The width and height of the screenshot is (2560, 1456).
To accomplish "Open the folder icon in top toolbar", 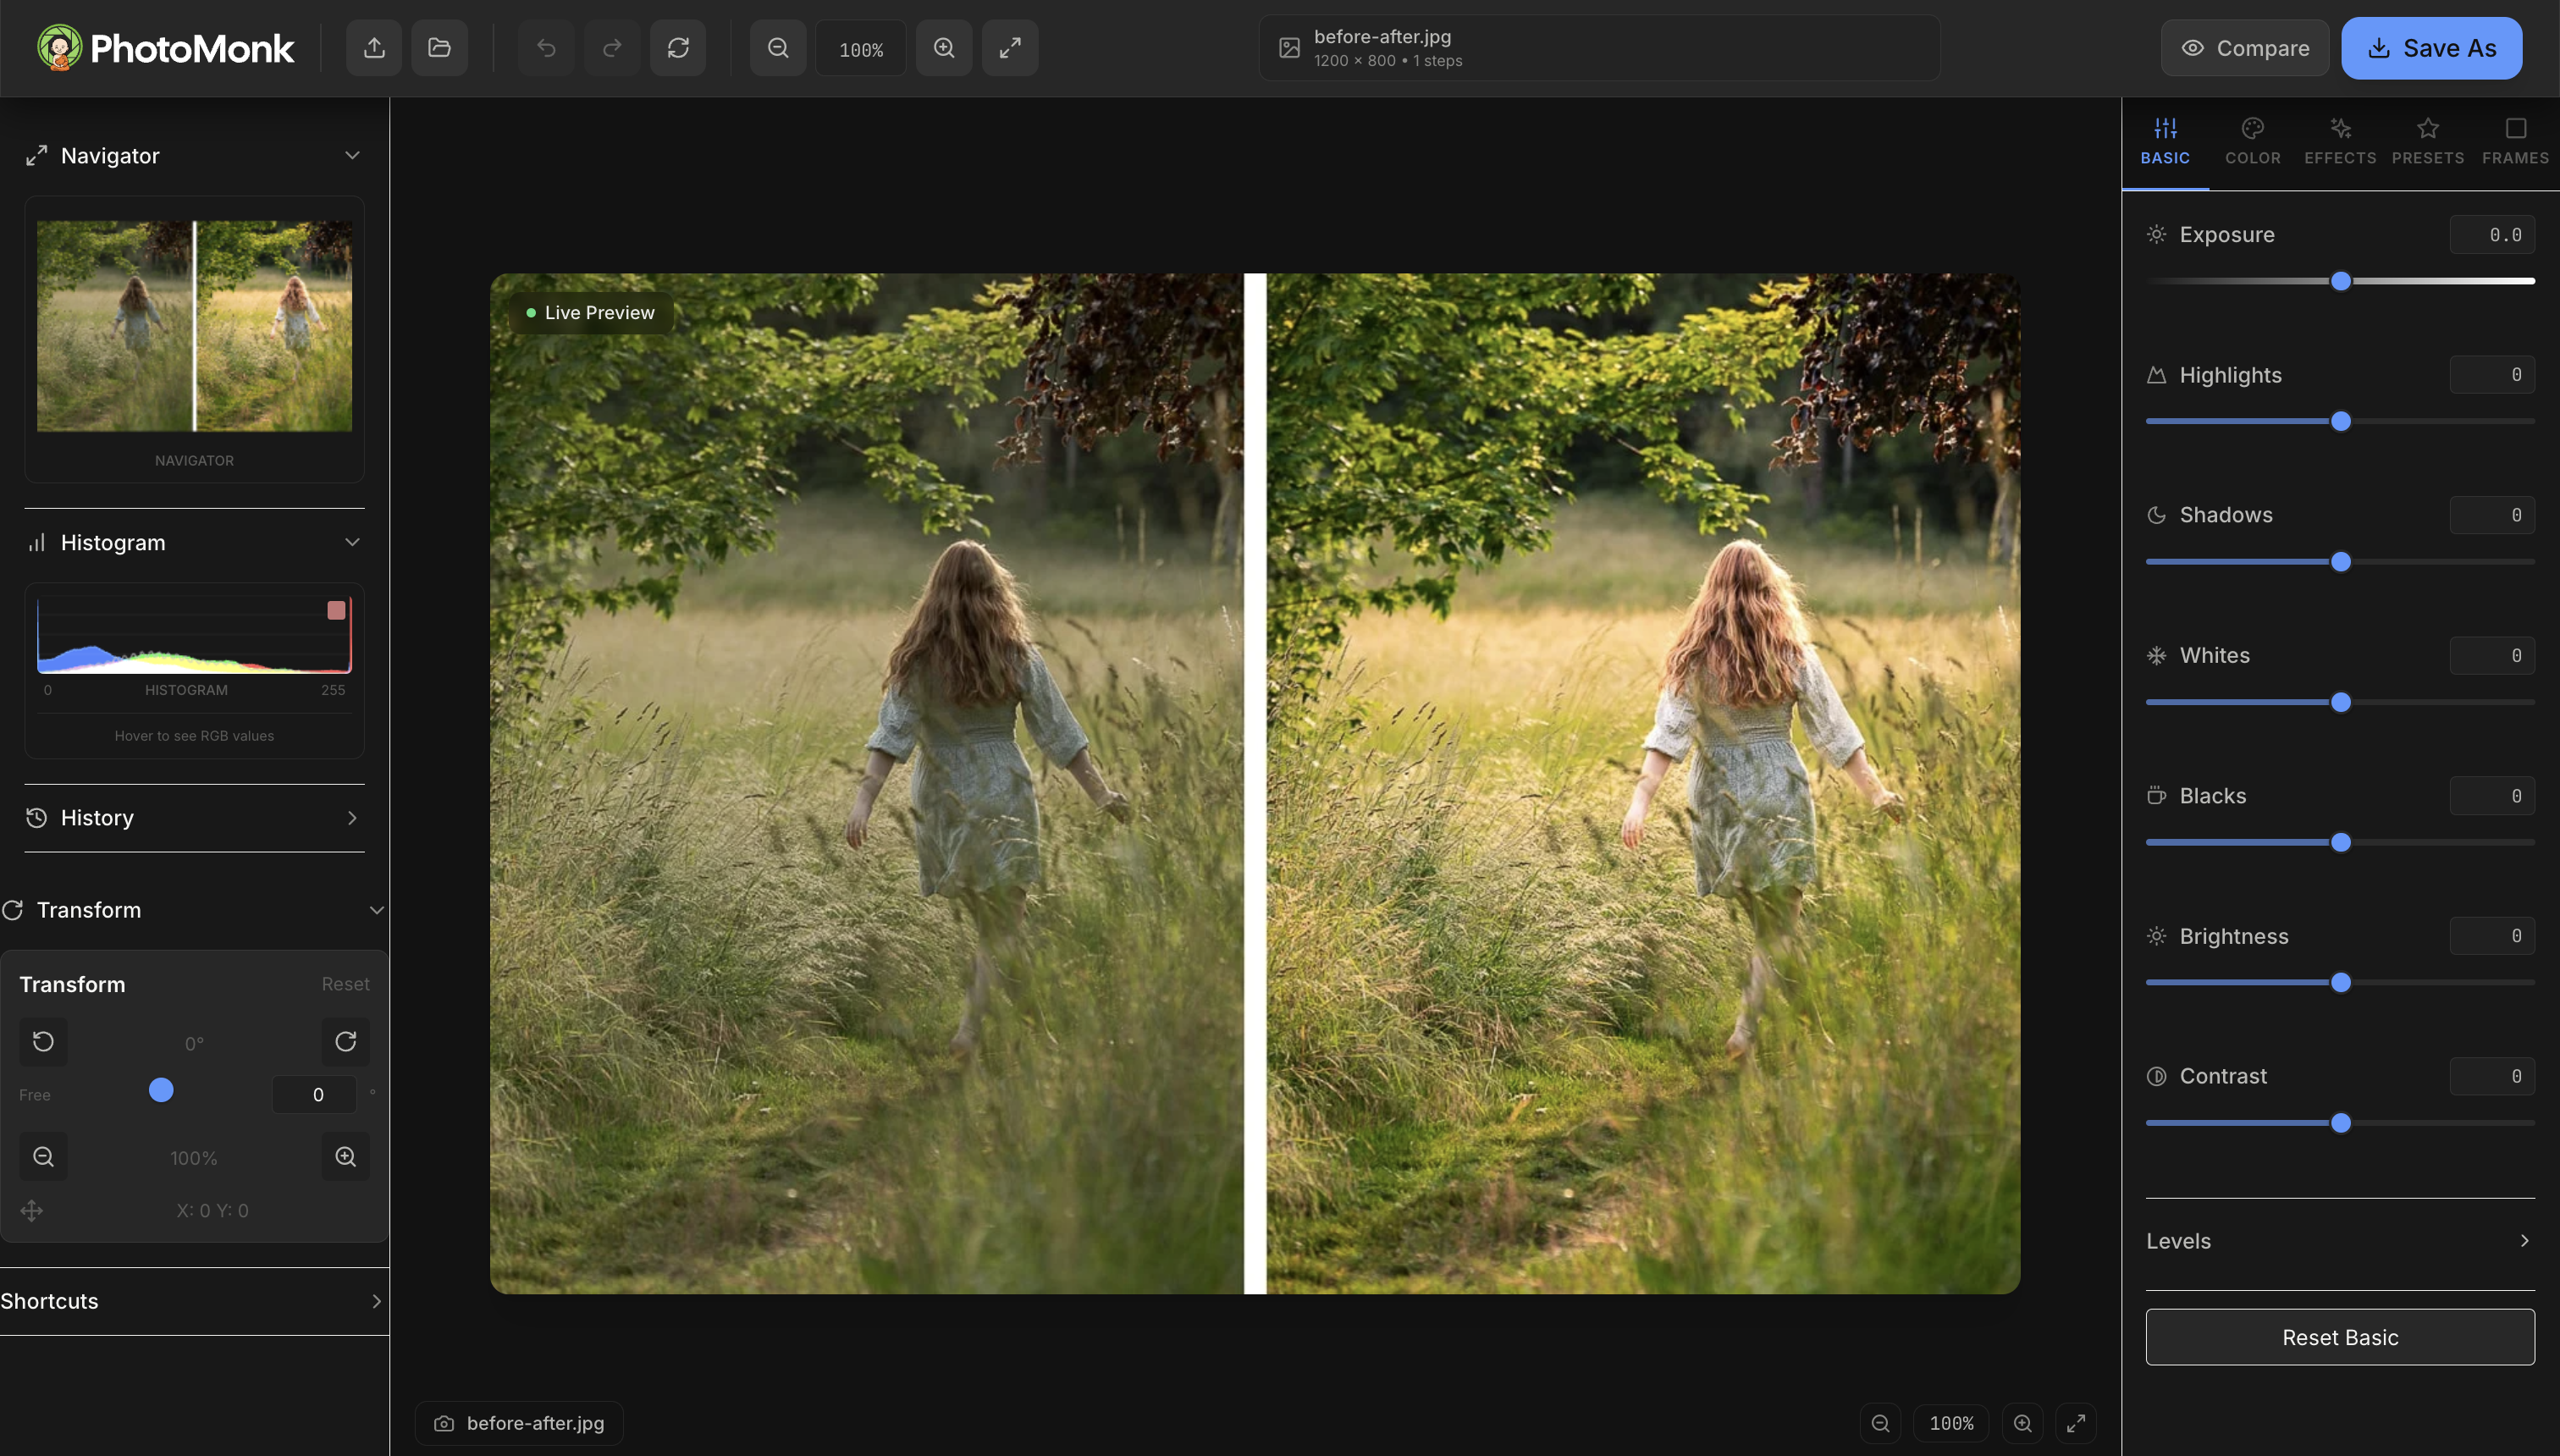I will [439, 48].
